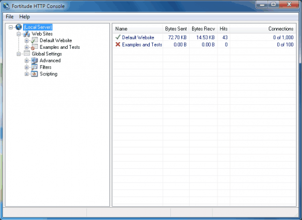Click the Default Website checkmark icon in tree
This screenshot has width=302, height=220.
point(34,40)
